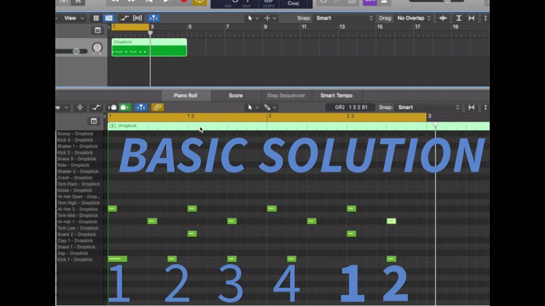Toggle the yellow Link button
The image size is (545, 306).
click(x=158, y=108)
